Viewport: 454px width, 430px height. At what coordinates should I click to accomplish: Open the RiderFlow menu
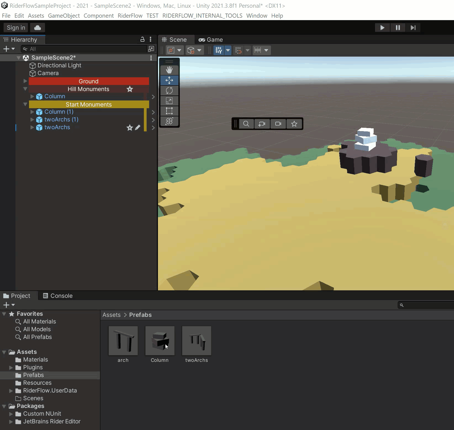click(x=130, y=16)
